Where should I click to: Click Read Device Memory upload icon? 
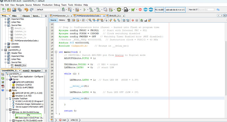click(x=98, y=10)
